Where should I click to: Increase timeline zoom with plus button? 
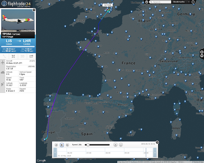(115, 145)
